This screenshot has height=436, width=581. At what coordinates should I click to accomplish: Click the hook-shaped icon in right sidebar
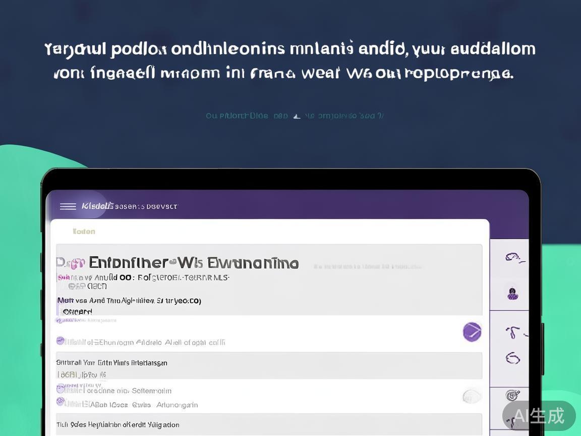pyautogui.click(x=513, y=332)
